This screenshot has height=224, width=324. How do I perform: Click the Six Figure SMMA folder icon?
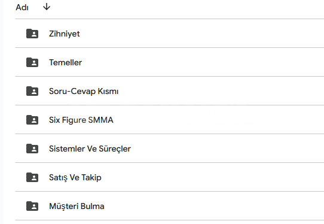coord(32,120)
